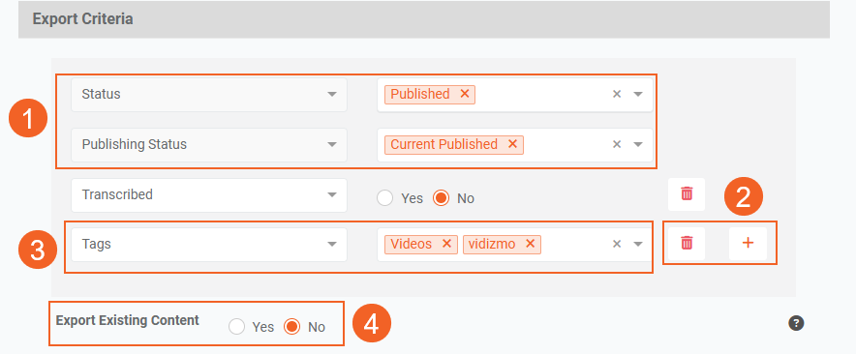The image size is (856, 354).
Task: Remove the Published chip
Action: (x=465, y=94)
